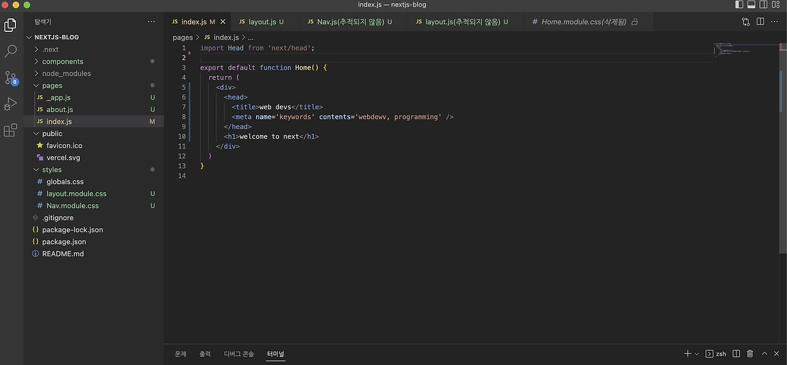Toggle the Explorer view in the Activity Bar
787x365 pixels.
10,25
